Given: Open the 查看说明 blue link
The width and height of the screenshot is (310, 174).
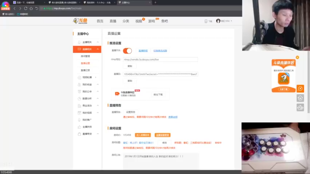Looking at the screenshot, I should coord(173,117).
